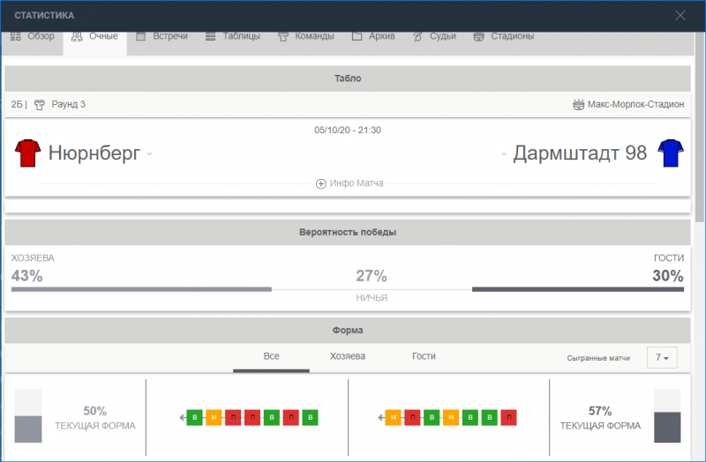This screenshot has width=706, height=462.
Task: Open the Инфо Матча link
Action: 357,183
